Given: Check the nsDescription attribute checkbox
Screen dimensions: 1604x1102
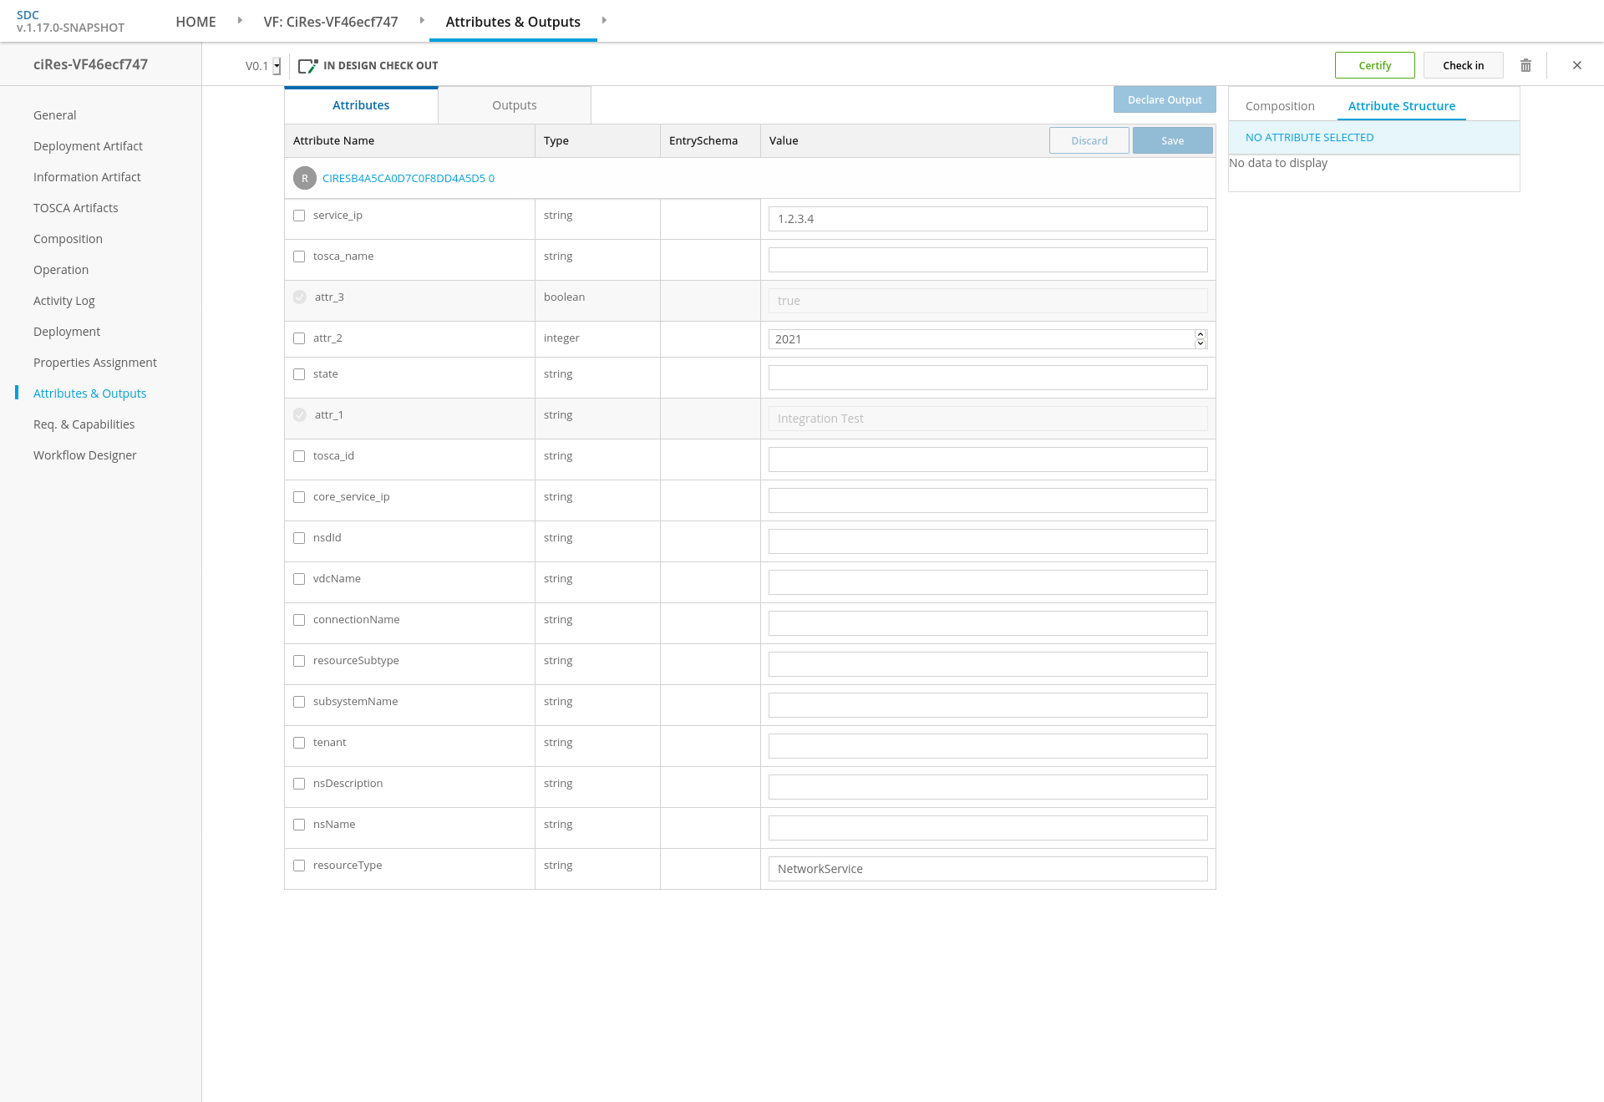Looking at the screenshot, I should 299,784.
